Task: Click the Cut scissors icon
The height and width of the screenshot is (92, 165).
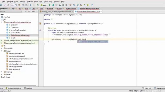Action: pos(12,5)
